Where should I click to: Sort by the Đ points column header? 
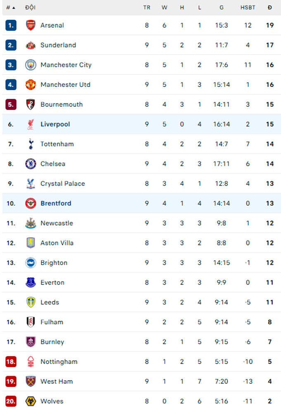point(270,7)
